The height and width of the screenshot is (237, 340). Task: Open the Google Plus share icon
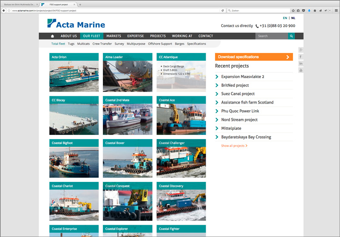point(301,50)
